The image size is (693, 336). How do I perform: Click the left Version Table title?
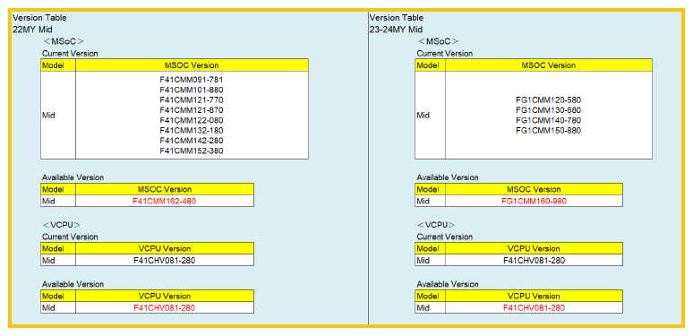pos(39,18)
